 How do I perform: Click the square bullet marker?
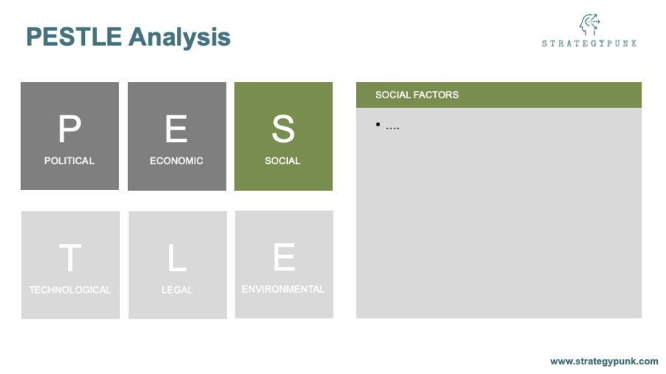tap(378, 124)
